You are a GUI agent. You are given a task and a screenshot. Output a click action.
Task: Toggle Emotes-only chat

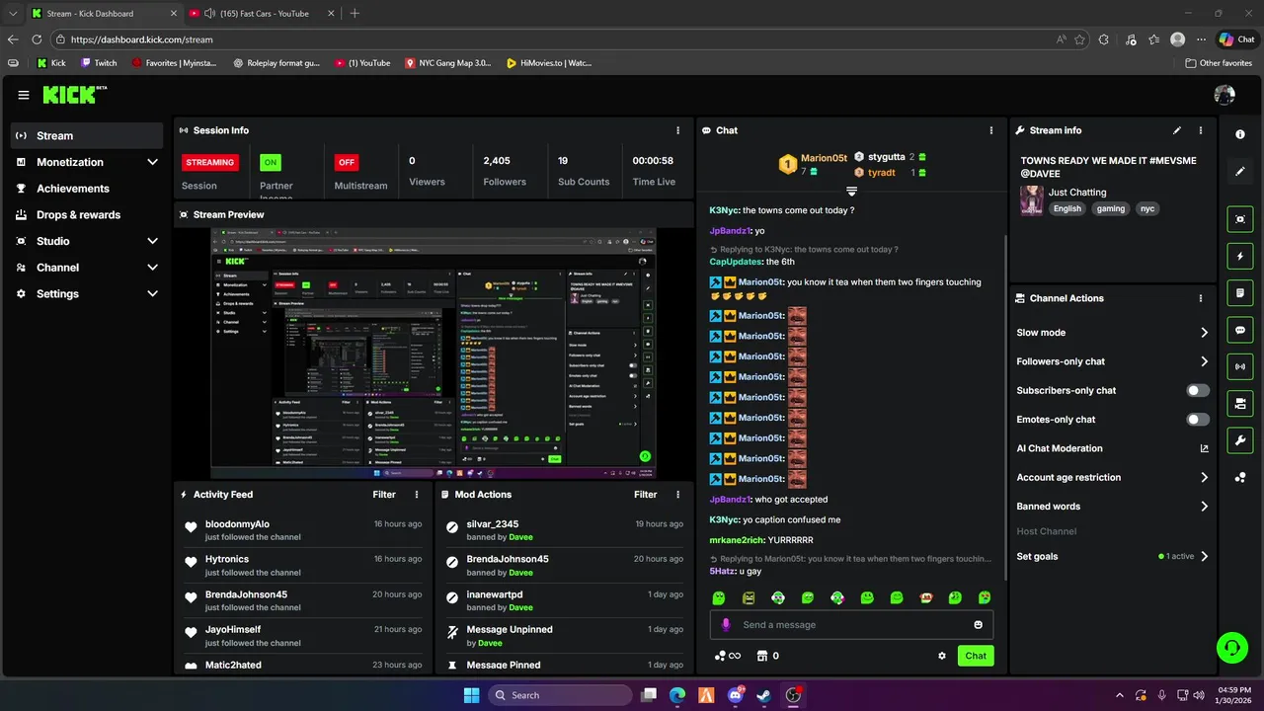1198,420
